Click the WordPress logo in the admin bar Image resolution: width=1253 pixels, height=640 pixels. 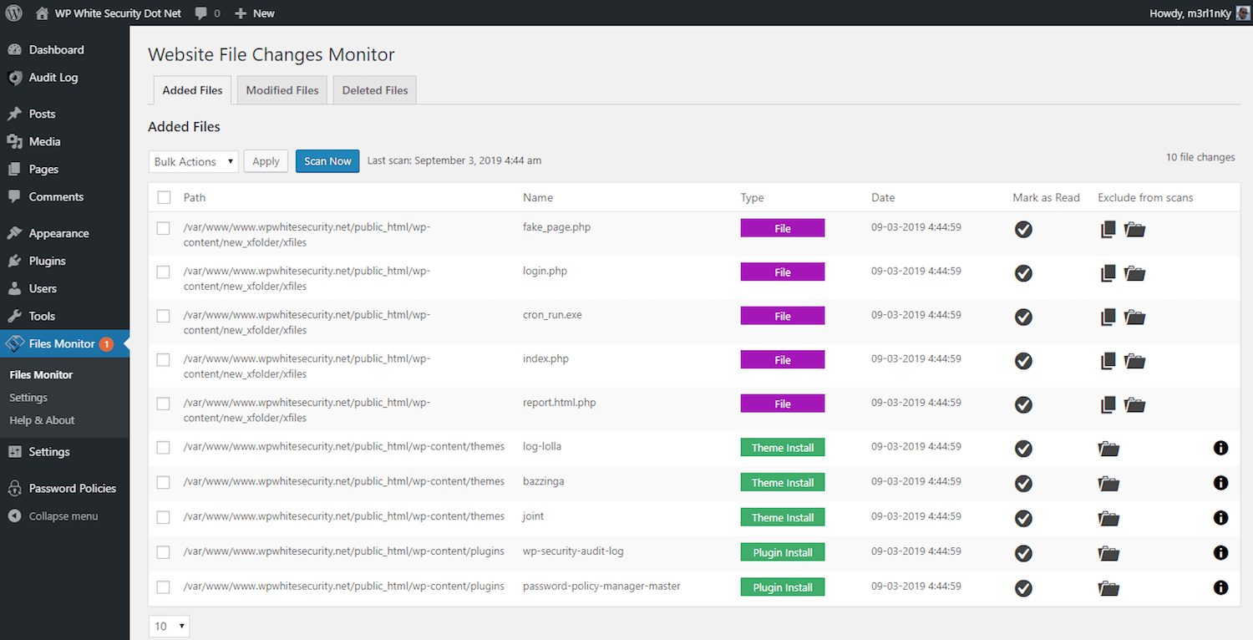pos(13,13)
